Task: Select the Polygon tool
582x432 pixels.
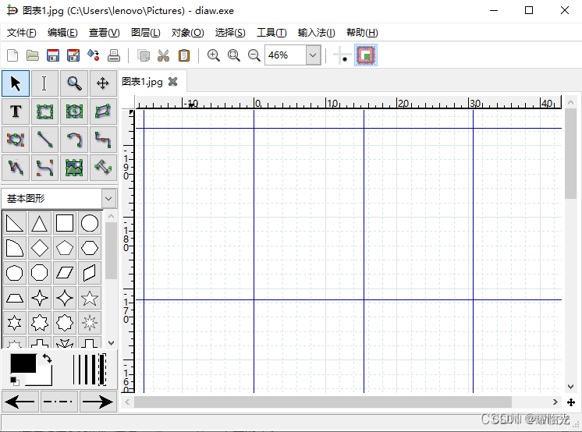Action: (103, 112)
